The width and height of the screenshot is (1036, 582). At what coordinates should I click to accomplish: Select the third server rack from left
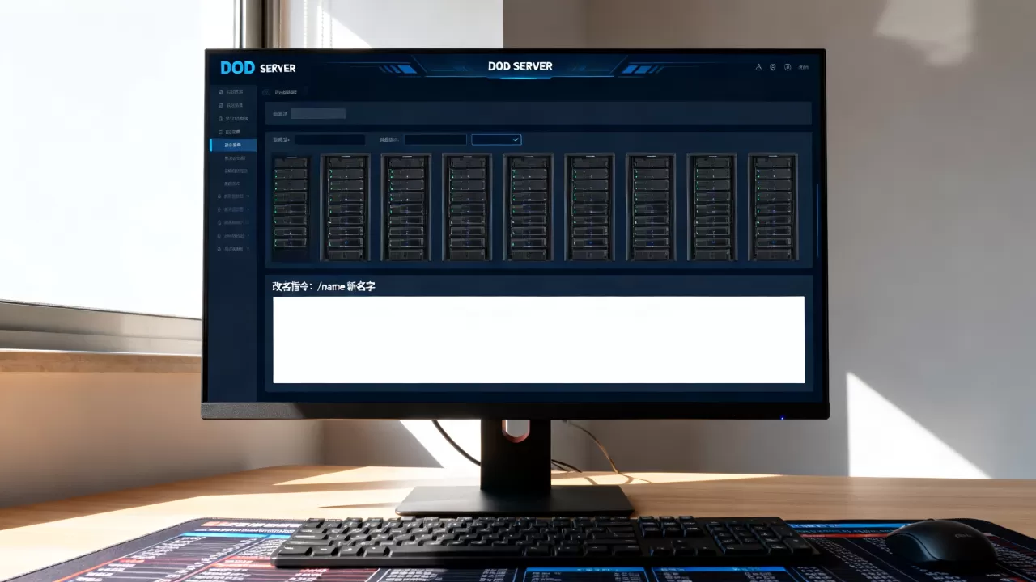tap(406, 207)
